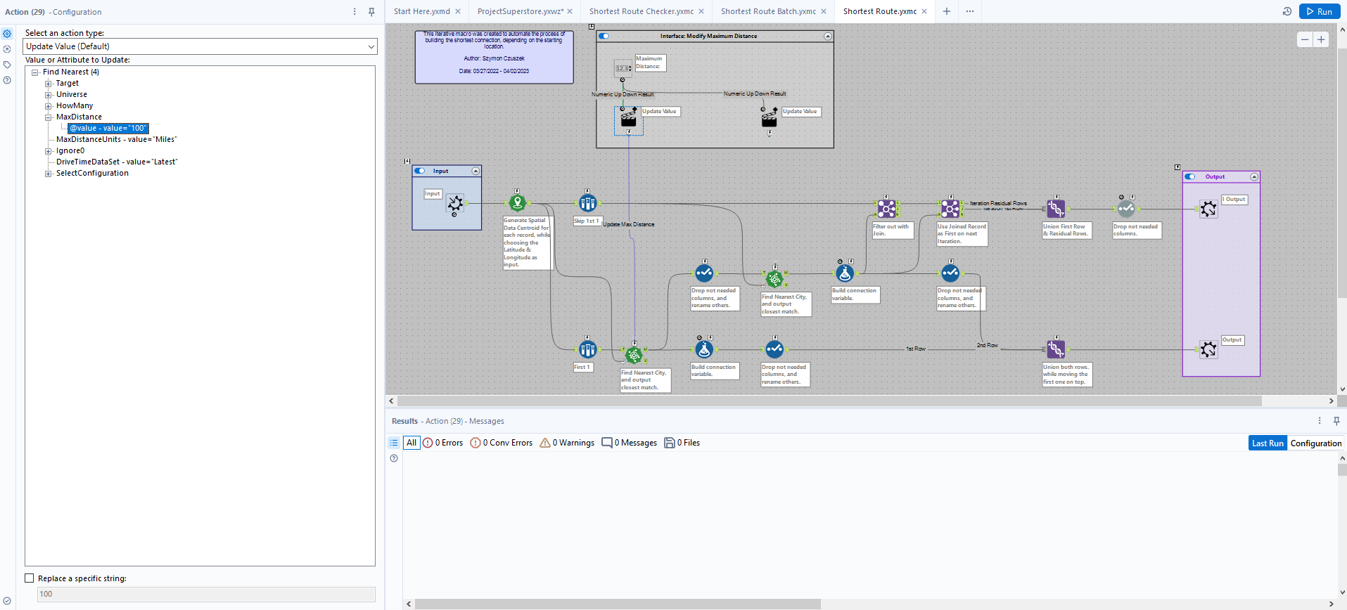
Task: Open the tab overflow ellipsis menu
Action: tap(970, 11)
